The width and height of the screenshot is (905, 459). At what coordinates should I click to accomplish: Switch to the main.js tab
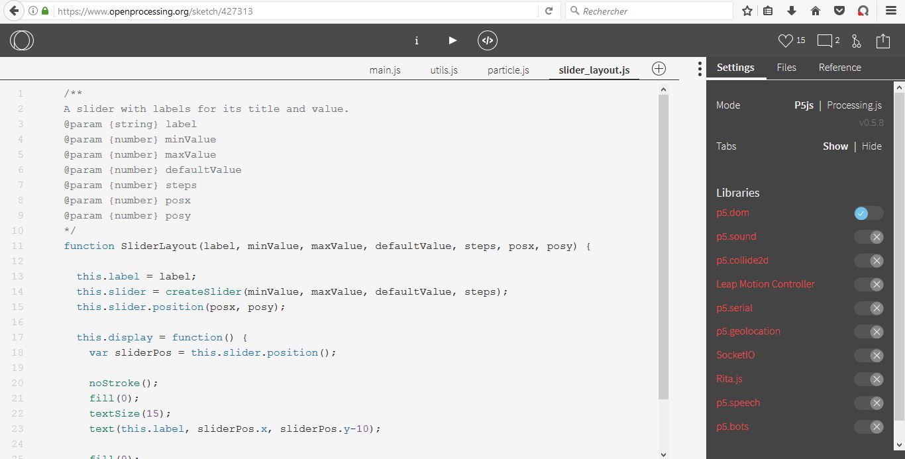(385, 70)
